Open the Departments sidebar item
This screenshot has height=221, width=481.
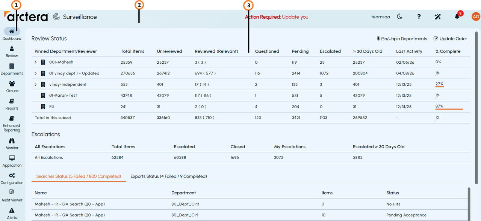click(12, 69)
